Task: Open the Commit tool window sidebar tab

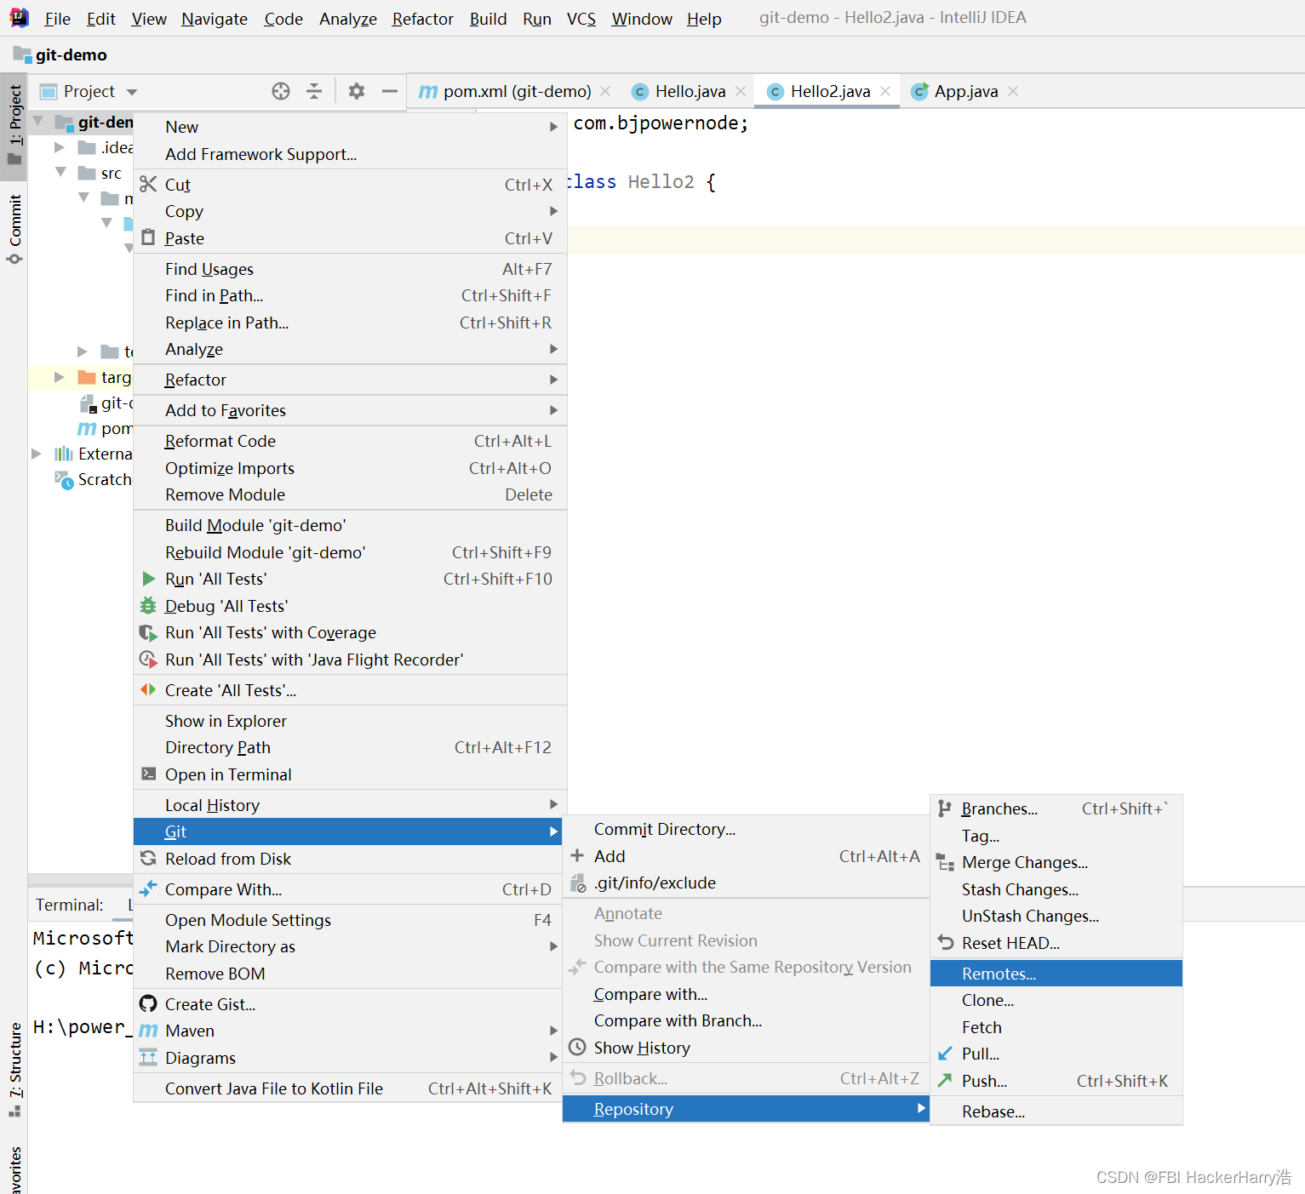Action: pyautogui.click(x=14, y=228)
